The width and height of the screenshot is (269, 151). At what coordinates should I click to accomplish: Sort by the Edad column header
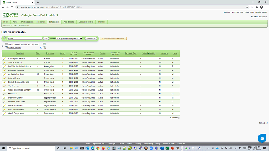38,53
